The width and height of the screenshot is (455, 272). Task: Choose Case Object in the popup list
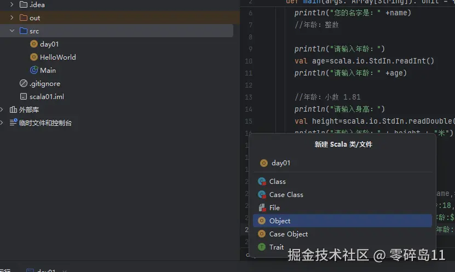342,234
